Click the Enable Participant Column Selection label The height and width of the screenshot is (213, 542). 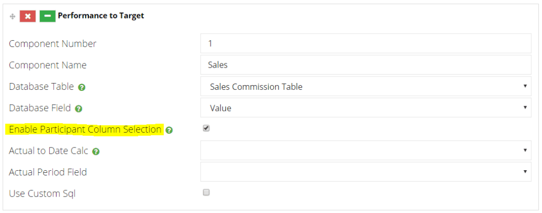coord(85,129)
